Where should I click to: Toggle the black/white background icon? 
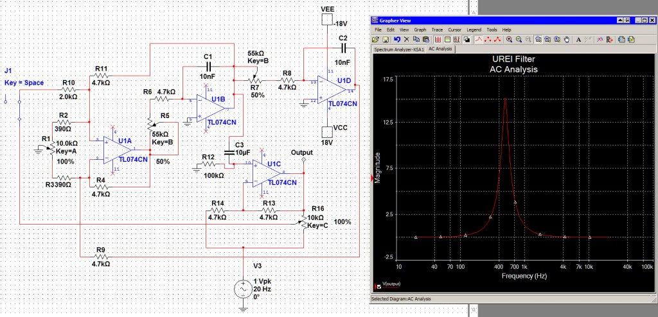(x=467, y=39)
